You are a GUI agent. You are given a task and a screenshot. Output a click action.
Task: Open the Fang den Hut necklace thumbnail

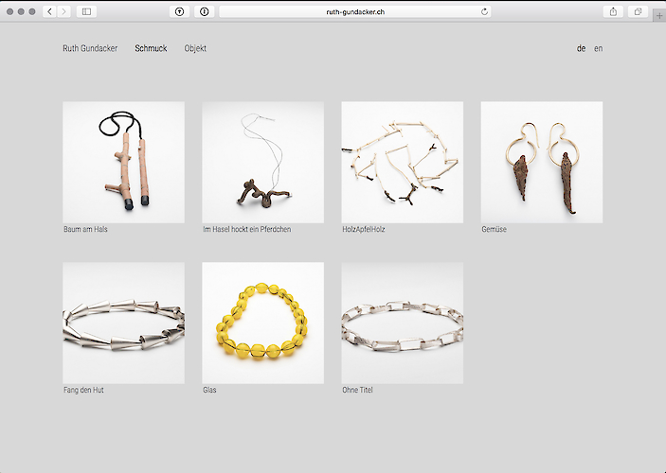123,323
